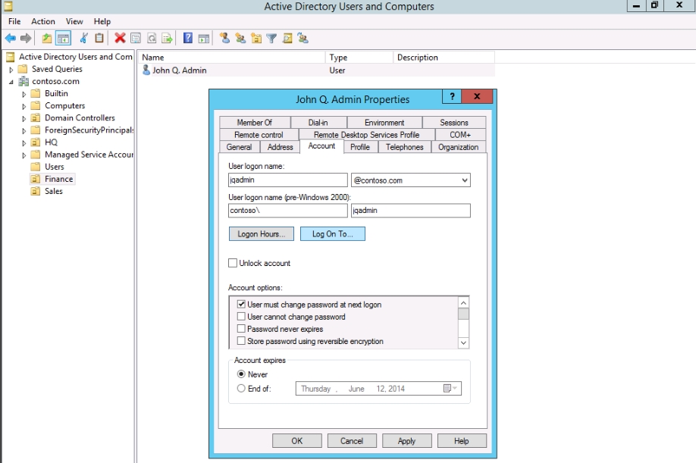Click the dialog's question mark help button
696x463 pixels.
coord(452,97)
